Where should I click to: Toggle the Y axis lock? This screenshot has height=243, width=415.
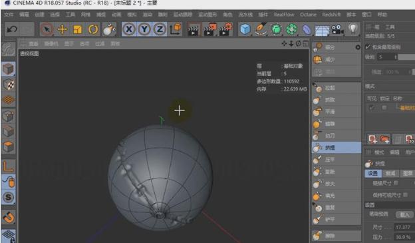[x=144, y=29]
